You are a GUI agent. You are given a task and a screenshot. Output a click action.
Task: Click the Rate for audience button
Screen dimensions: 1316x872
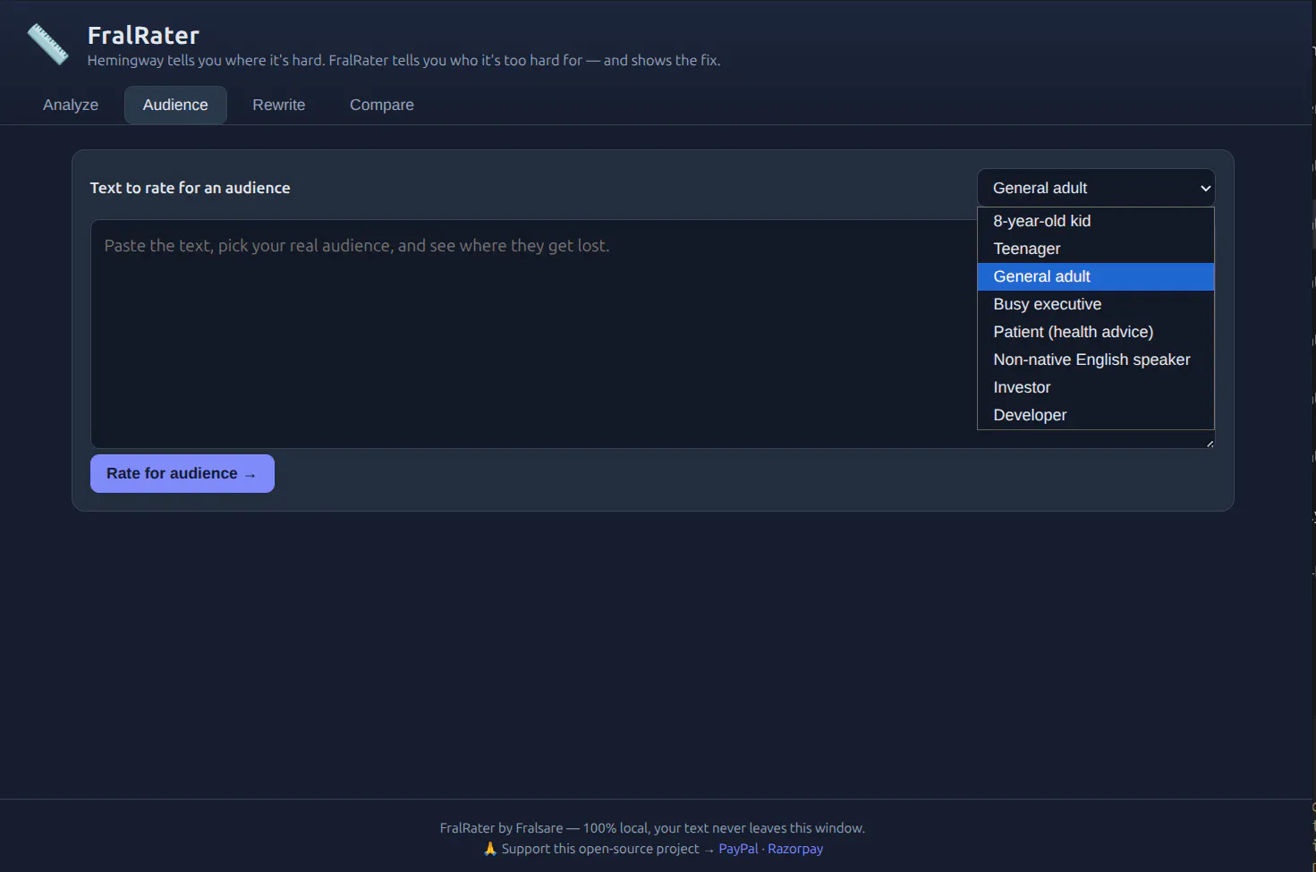[183, 473]
